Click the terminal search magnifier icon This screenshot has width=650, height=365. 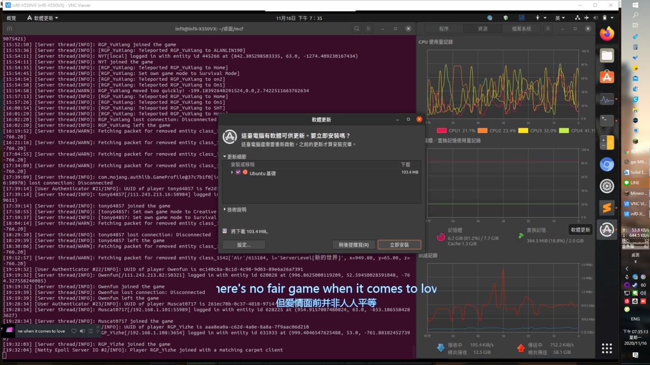[356, 29]
